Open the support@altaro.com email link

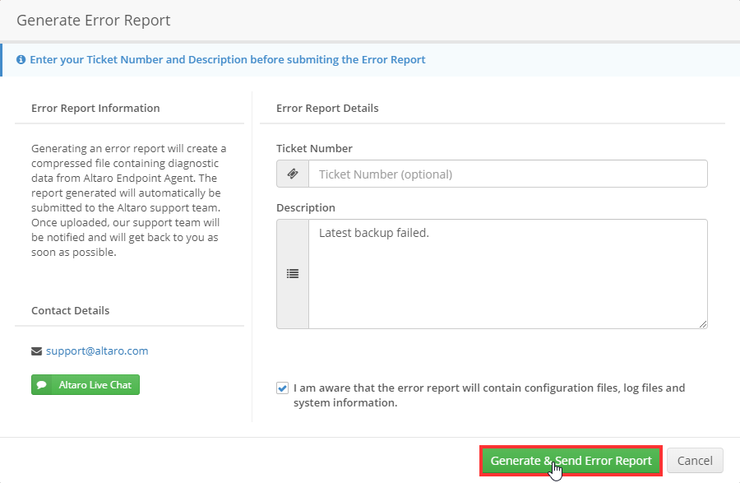[x=97, y=351]
